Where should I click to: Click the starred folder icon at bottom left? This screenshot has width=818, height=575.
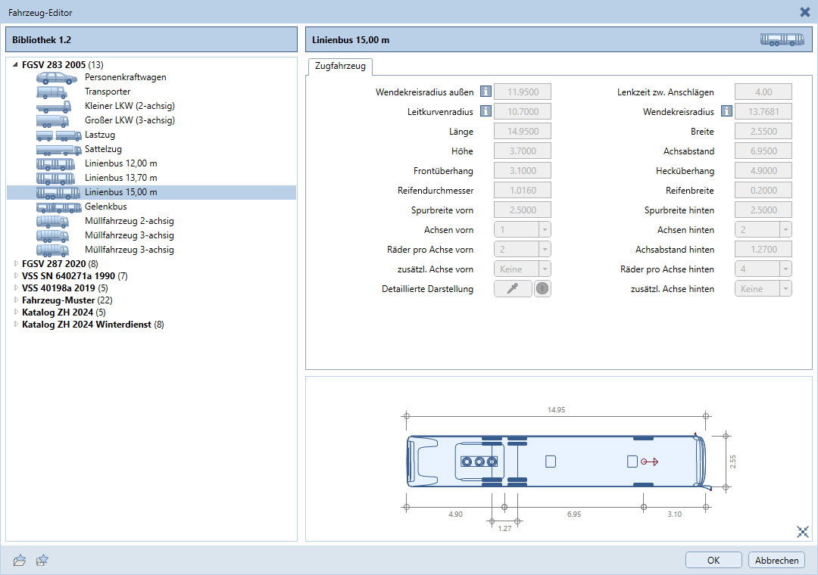coord(42,560)
